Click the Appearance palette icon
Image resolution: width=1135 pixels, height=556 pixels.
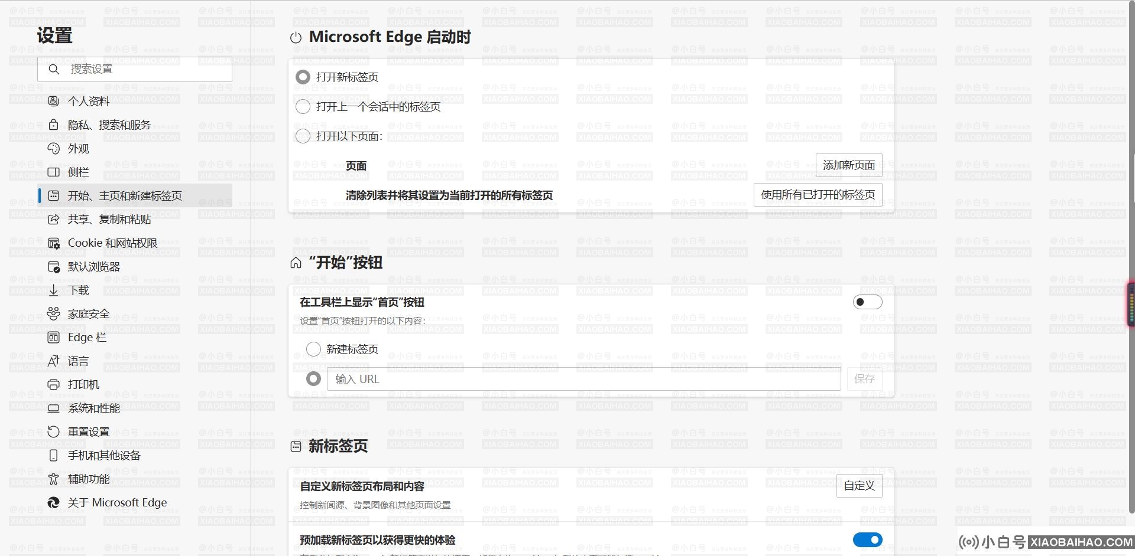53,148
